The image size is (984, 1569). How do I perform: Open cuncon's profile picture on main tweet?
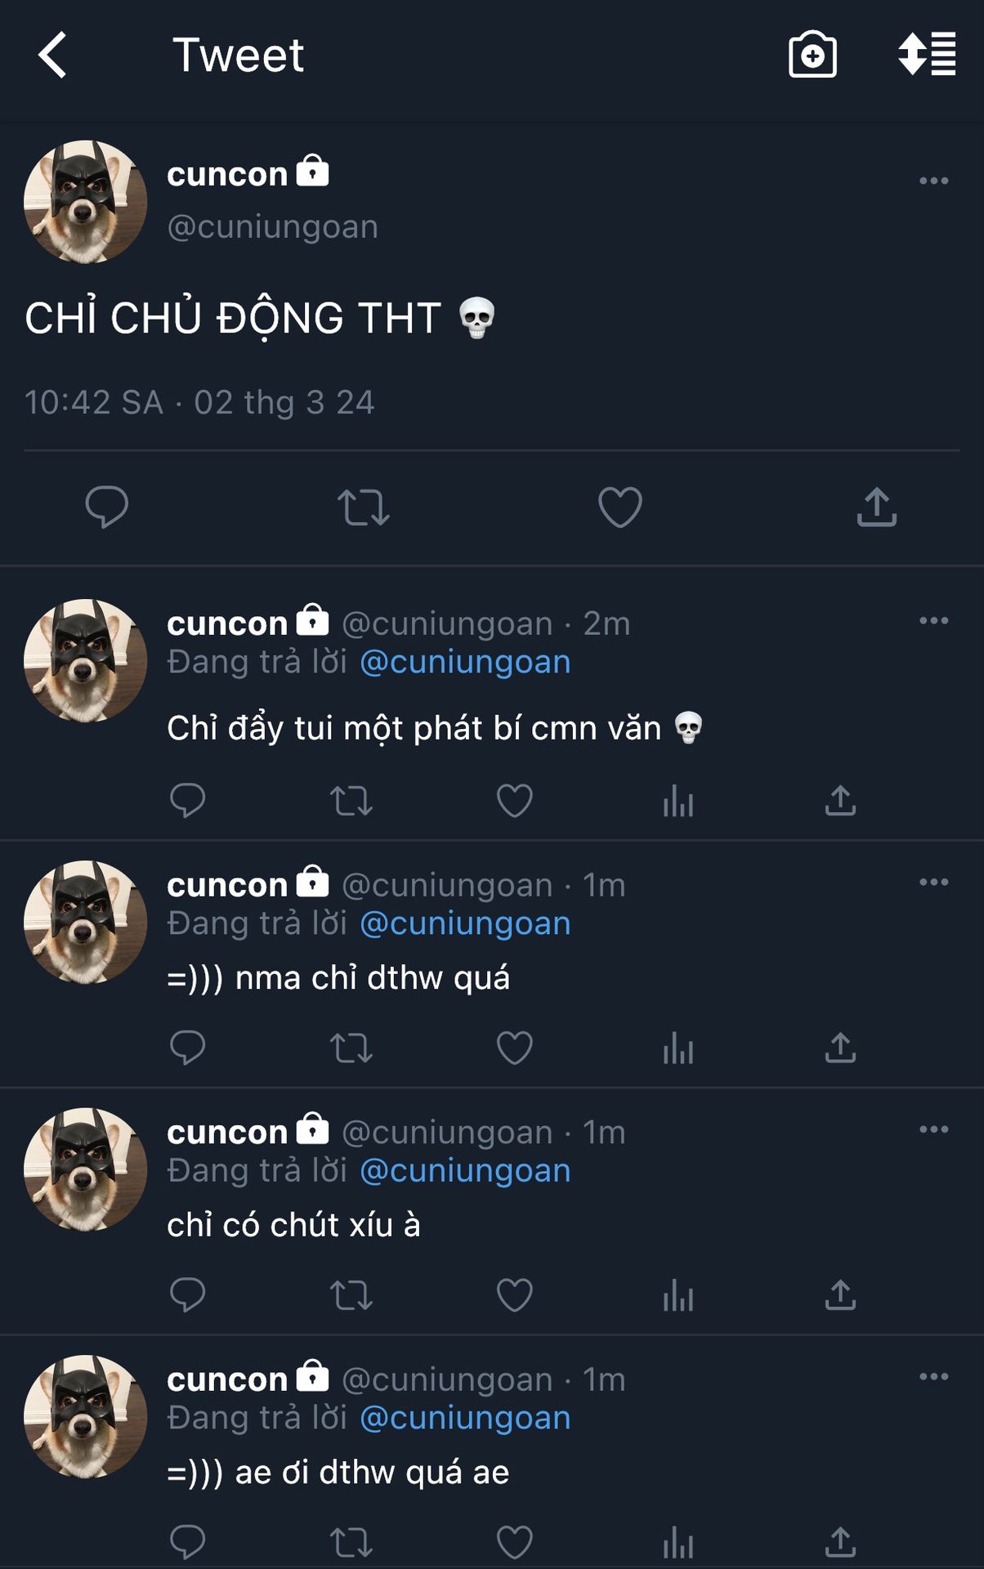86,202
